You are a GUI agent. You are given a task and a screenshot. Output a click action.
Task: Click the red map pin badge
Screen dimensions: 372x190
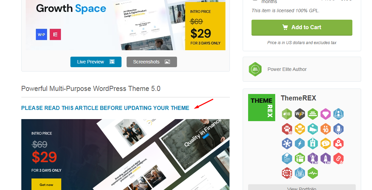coord(338,144)
